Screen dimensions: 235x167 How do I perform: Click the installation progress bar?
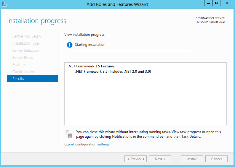click(133, 51)
